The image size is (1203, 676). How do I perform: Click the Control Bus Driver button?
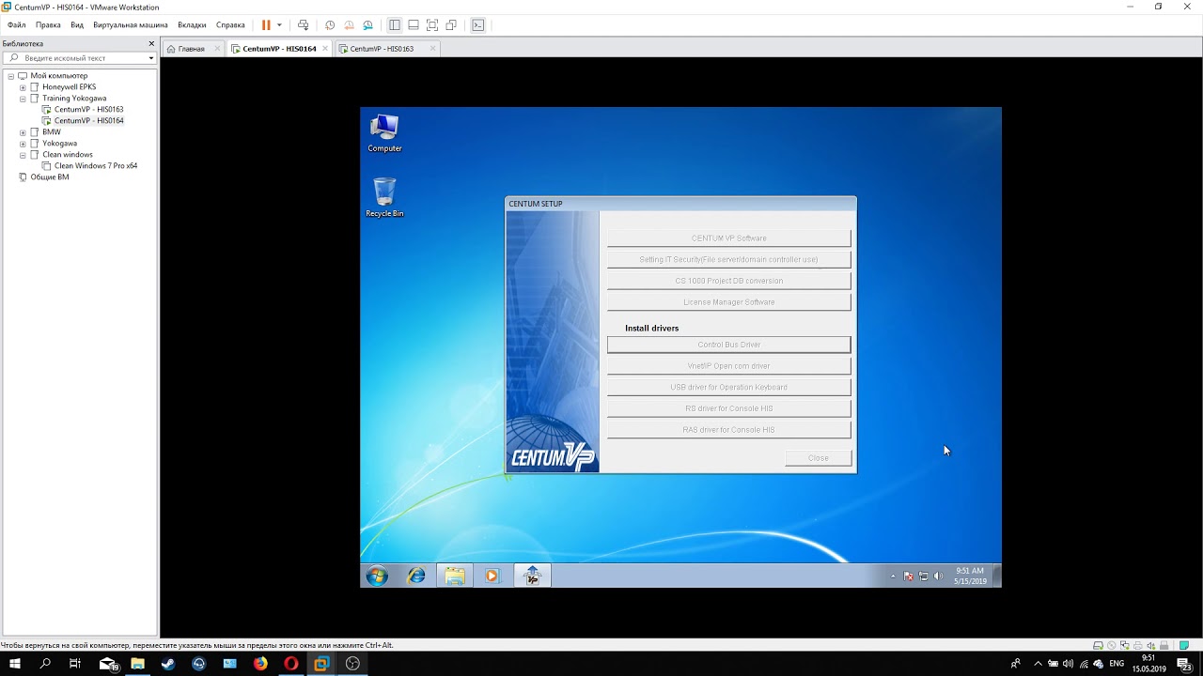pos(728,345)
